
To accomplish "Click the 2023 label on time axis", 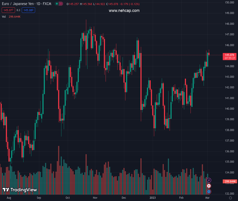I will coord(153,198).
